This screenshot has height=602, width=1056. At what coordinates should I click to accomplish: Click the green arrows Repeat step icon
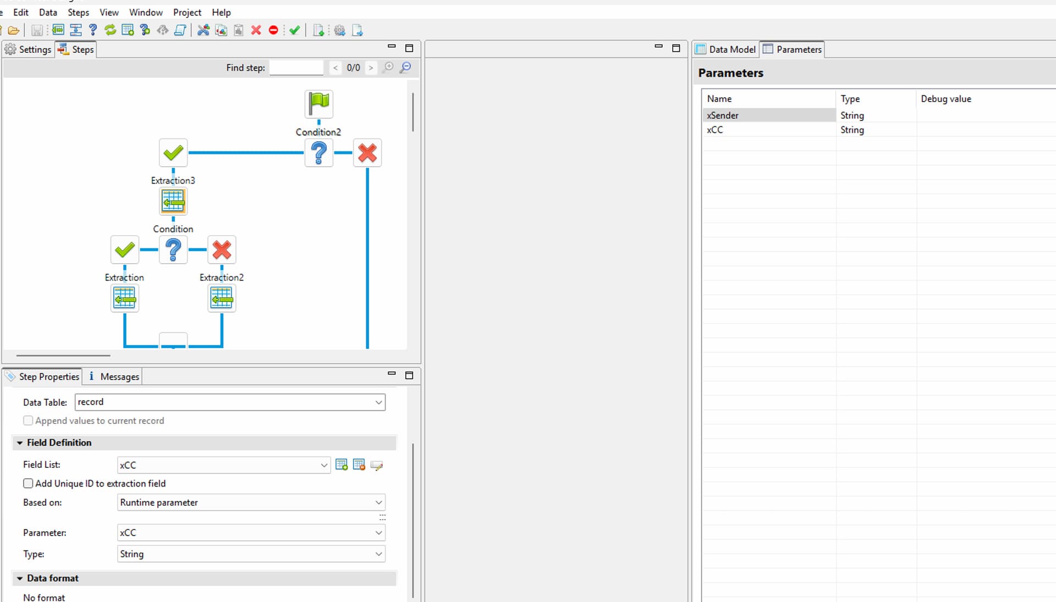click(x=111, y=30)
